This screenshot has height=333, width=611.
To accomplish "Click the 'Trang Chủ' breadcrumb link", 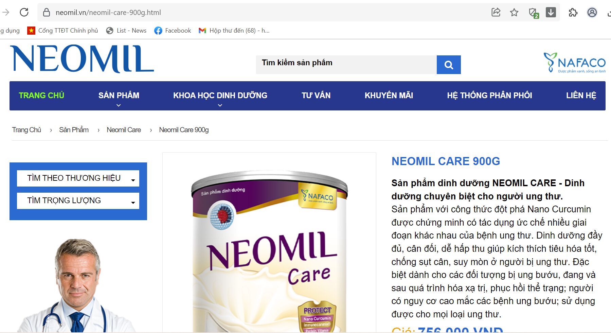I will pyautogui.click(x=26, y=130).
